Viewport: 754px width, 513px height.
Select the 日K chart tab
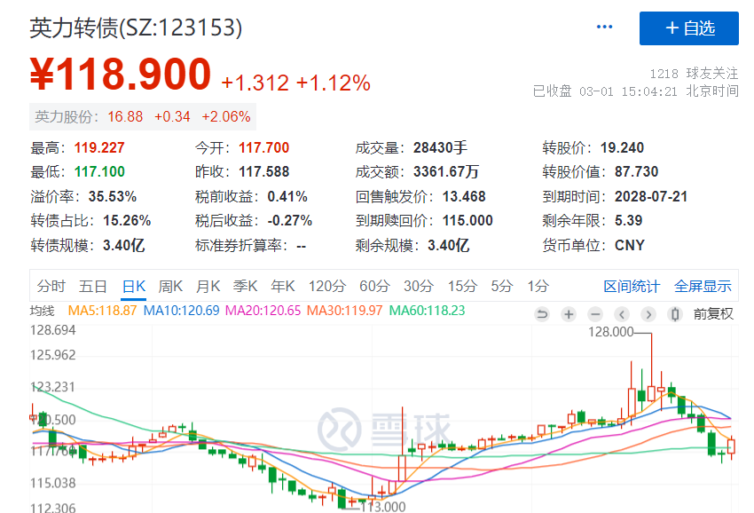(134, 286)
